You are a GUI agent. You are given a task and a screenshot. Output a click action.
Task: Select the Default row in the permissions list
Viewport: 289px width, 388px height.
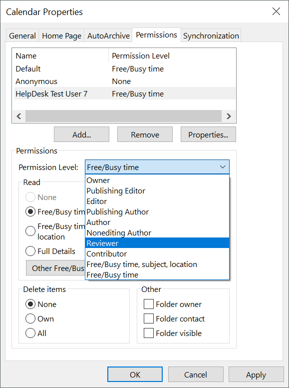pyautogui.click(x=125, y=69)
